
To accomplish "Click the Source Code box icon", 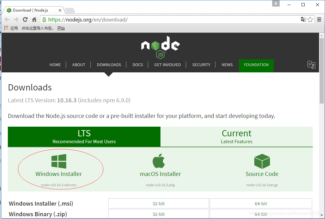I will click(262, 161).
